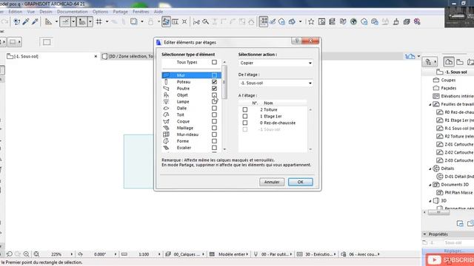Check the 0 Rez-de-chaussée story checkbox
Viewport: 474px width, 266px height.
(x=245, y=123)
